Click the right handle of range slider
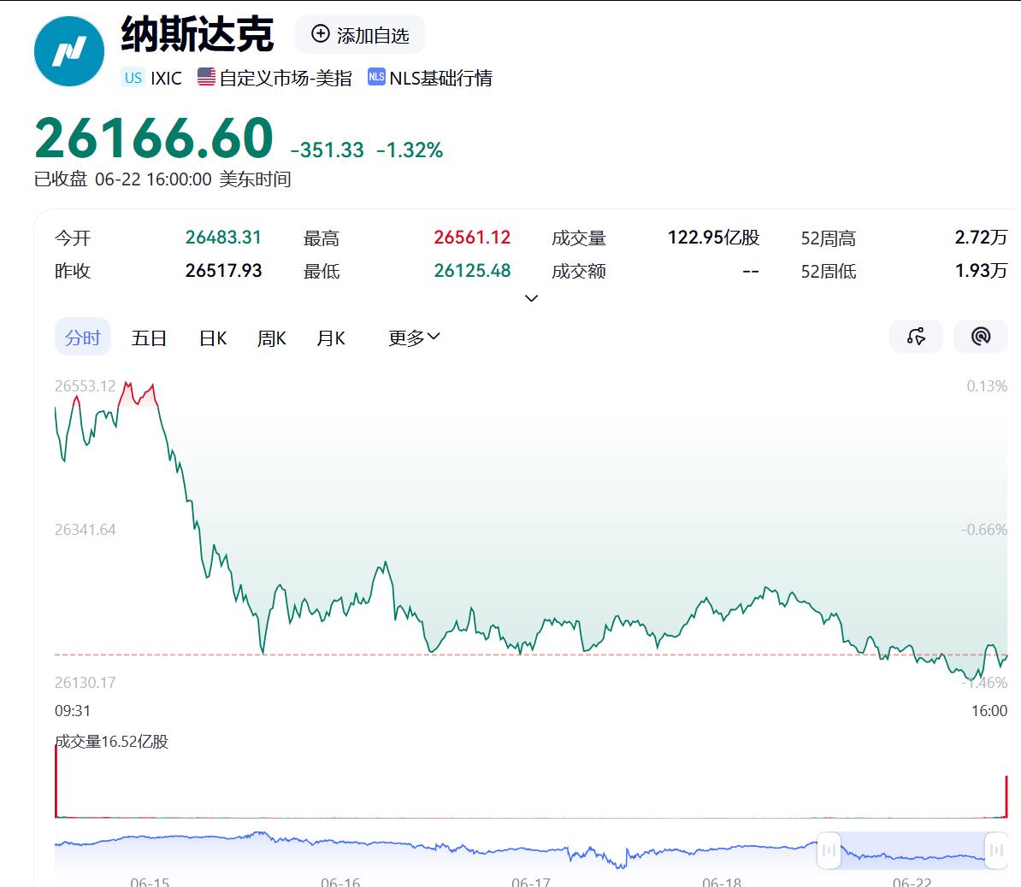The width and height of the screenshot is (1021, 887). pos(996,850)
